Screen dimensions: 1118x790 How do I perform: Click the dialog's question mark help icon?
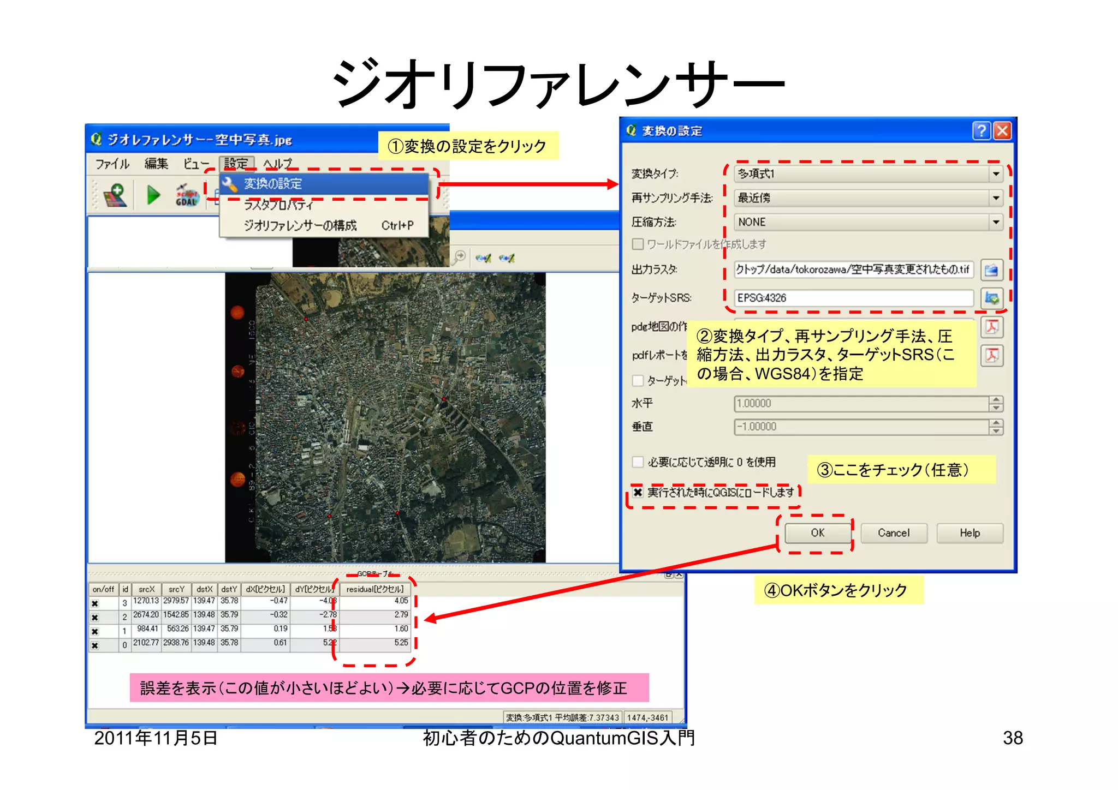pos(981,131)
